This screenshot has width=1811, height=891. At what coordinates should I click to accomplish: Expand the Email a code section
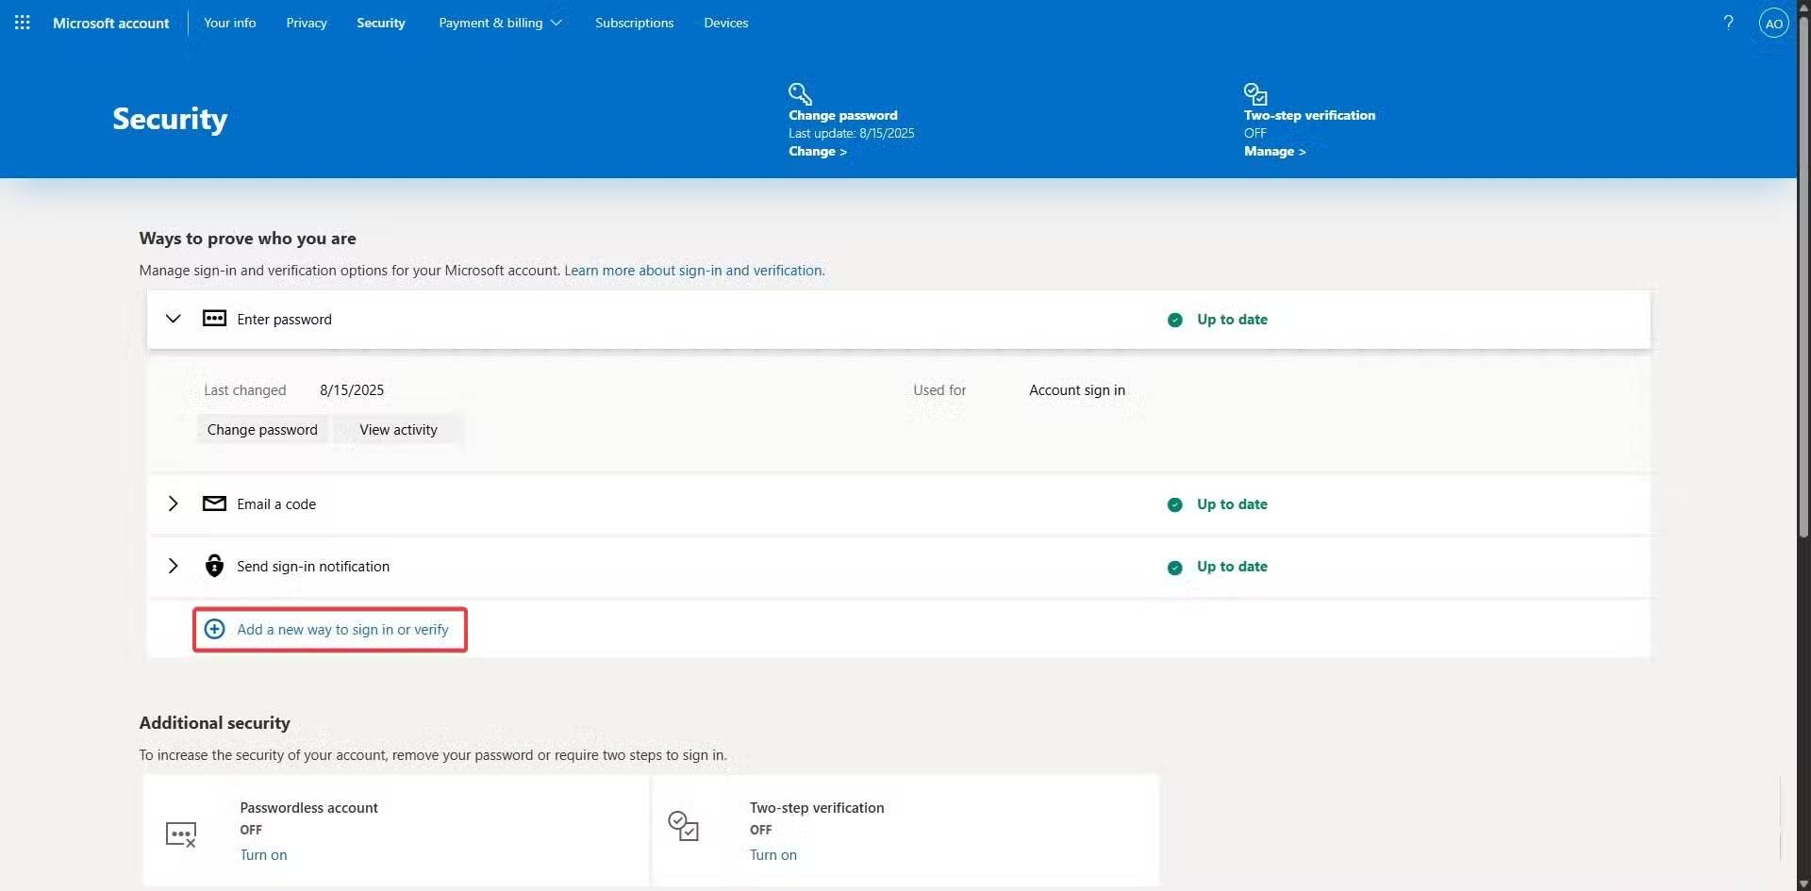(174, 503)
